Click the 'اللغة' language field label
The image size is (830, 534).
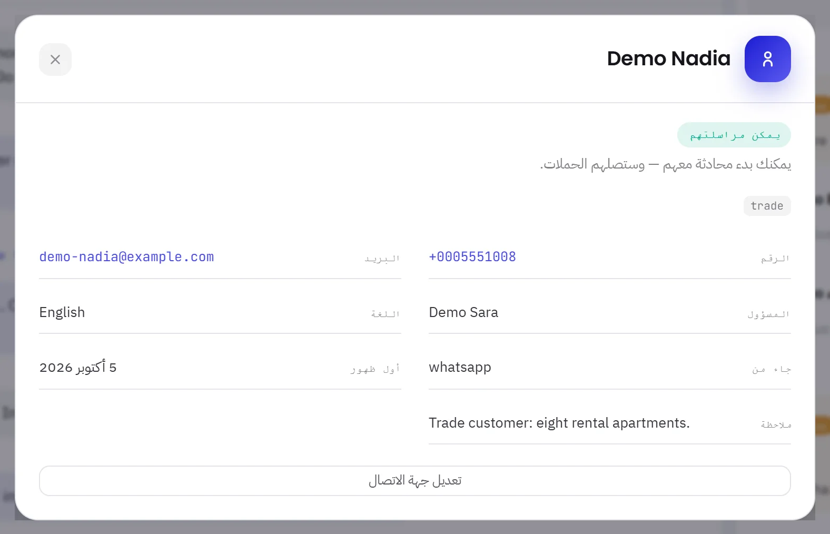coord(386,314)
